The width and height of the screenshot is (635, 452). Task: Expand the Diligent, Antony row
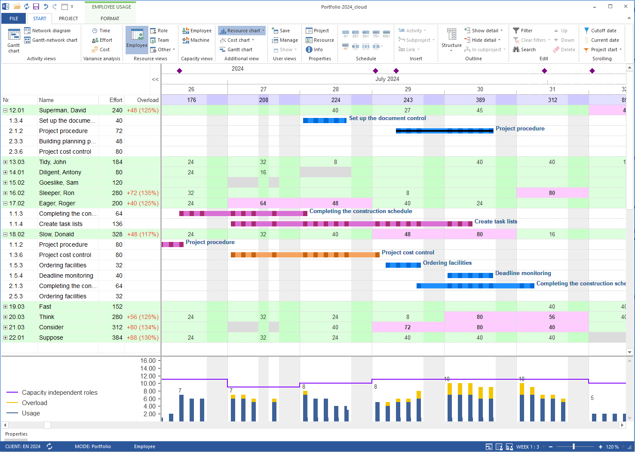coord(6,172)
